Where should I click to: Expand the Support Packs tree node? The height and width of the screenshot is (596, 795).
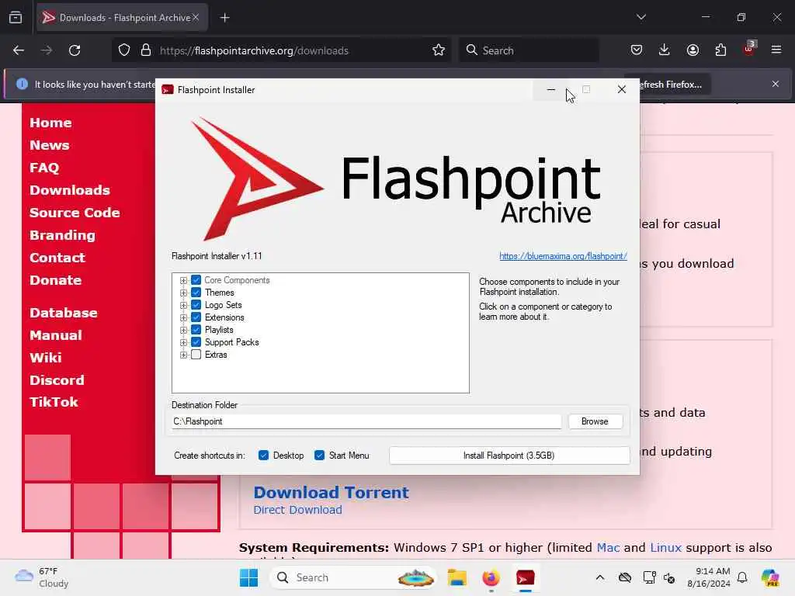coord(183,342)
